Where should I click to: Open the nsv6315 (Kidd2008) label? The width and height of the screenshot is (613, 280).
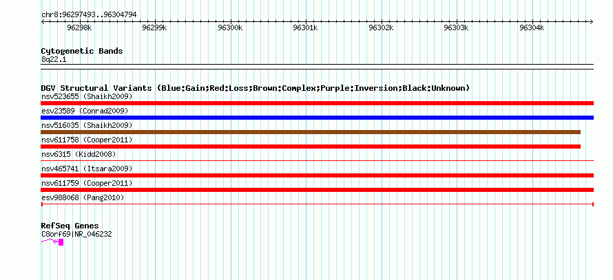[79, 154]
